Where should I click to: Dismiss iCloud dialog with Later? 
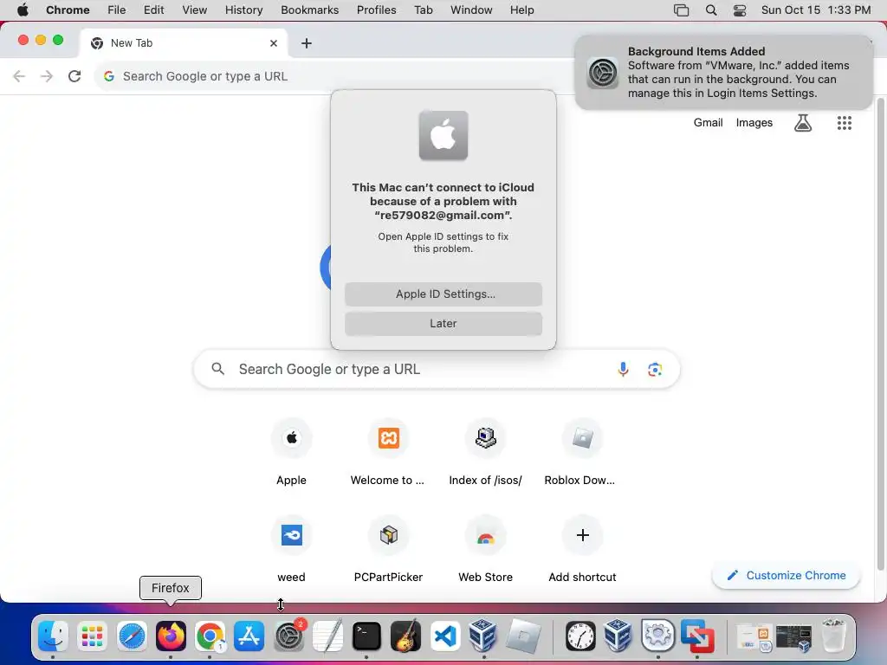pos(443,324)
